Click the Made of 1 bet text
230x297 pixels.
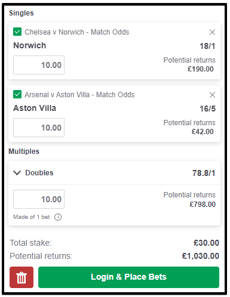coord(32,217)
